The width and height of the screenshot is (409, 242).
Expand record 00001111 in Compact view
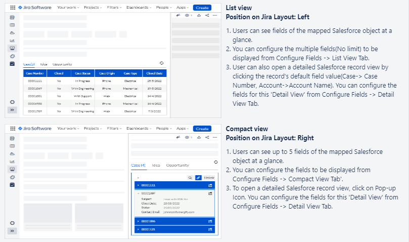point(138,185)
